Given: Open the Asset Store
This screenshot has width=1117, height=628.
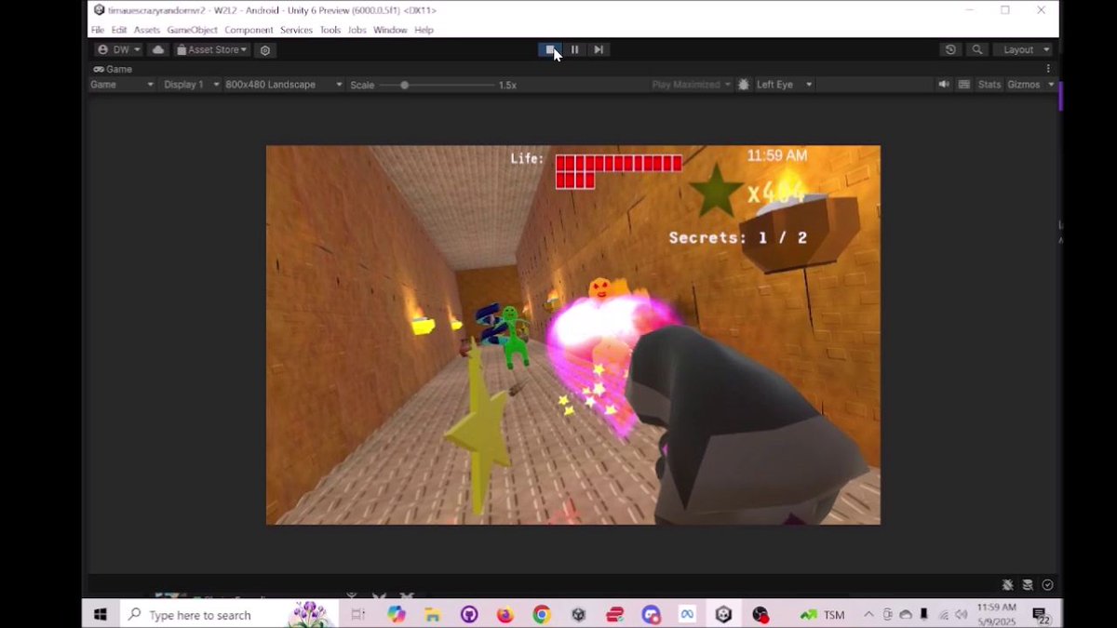Looking at the screenshot, I should [x=209, y=49].
